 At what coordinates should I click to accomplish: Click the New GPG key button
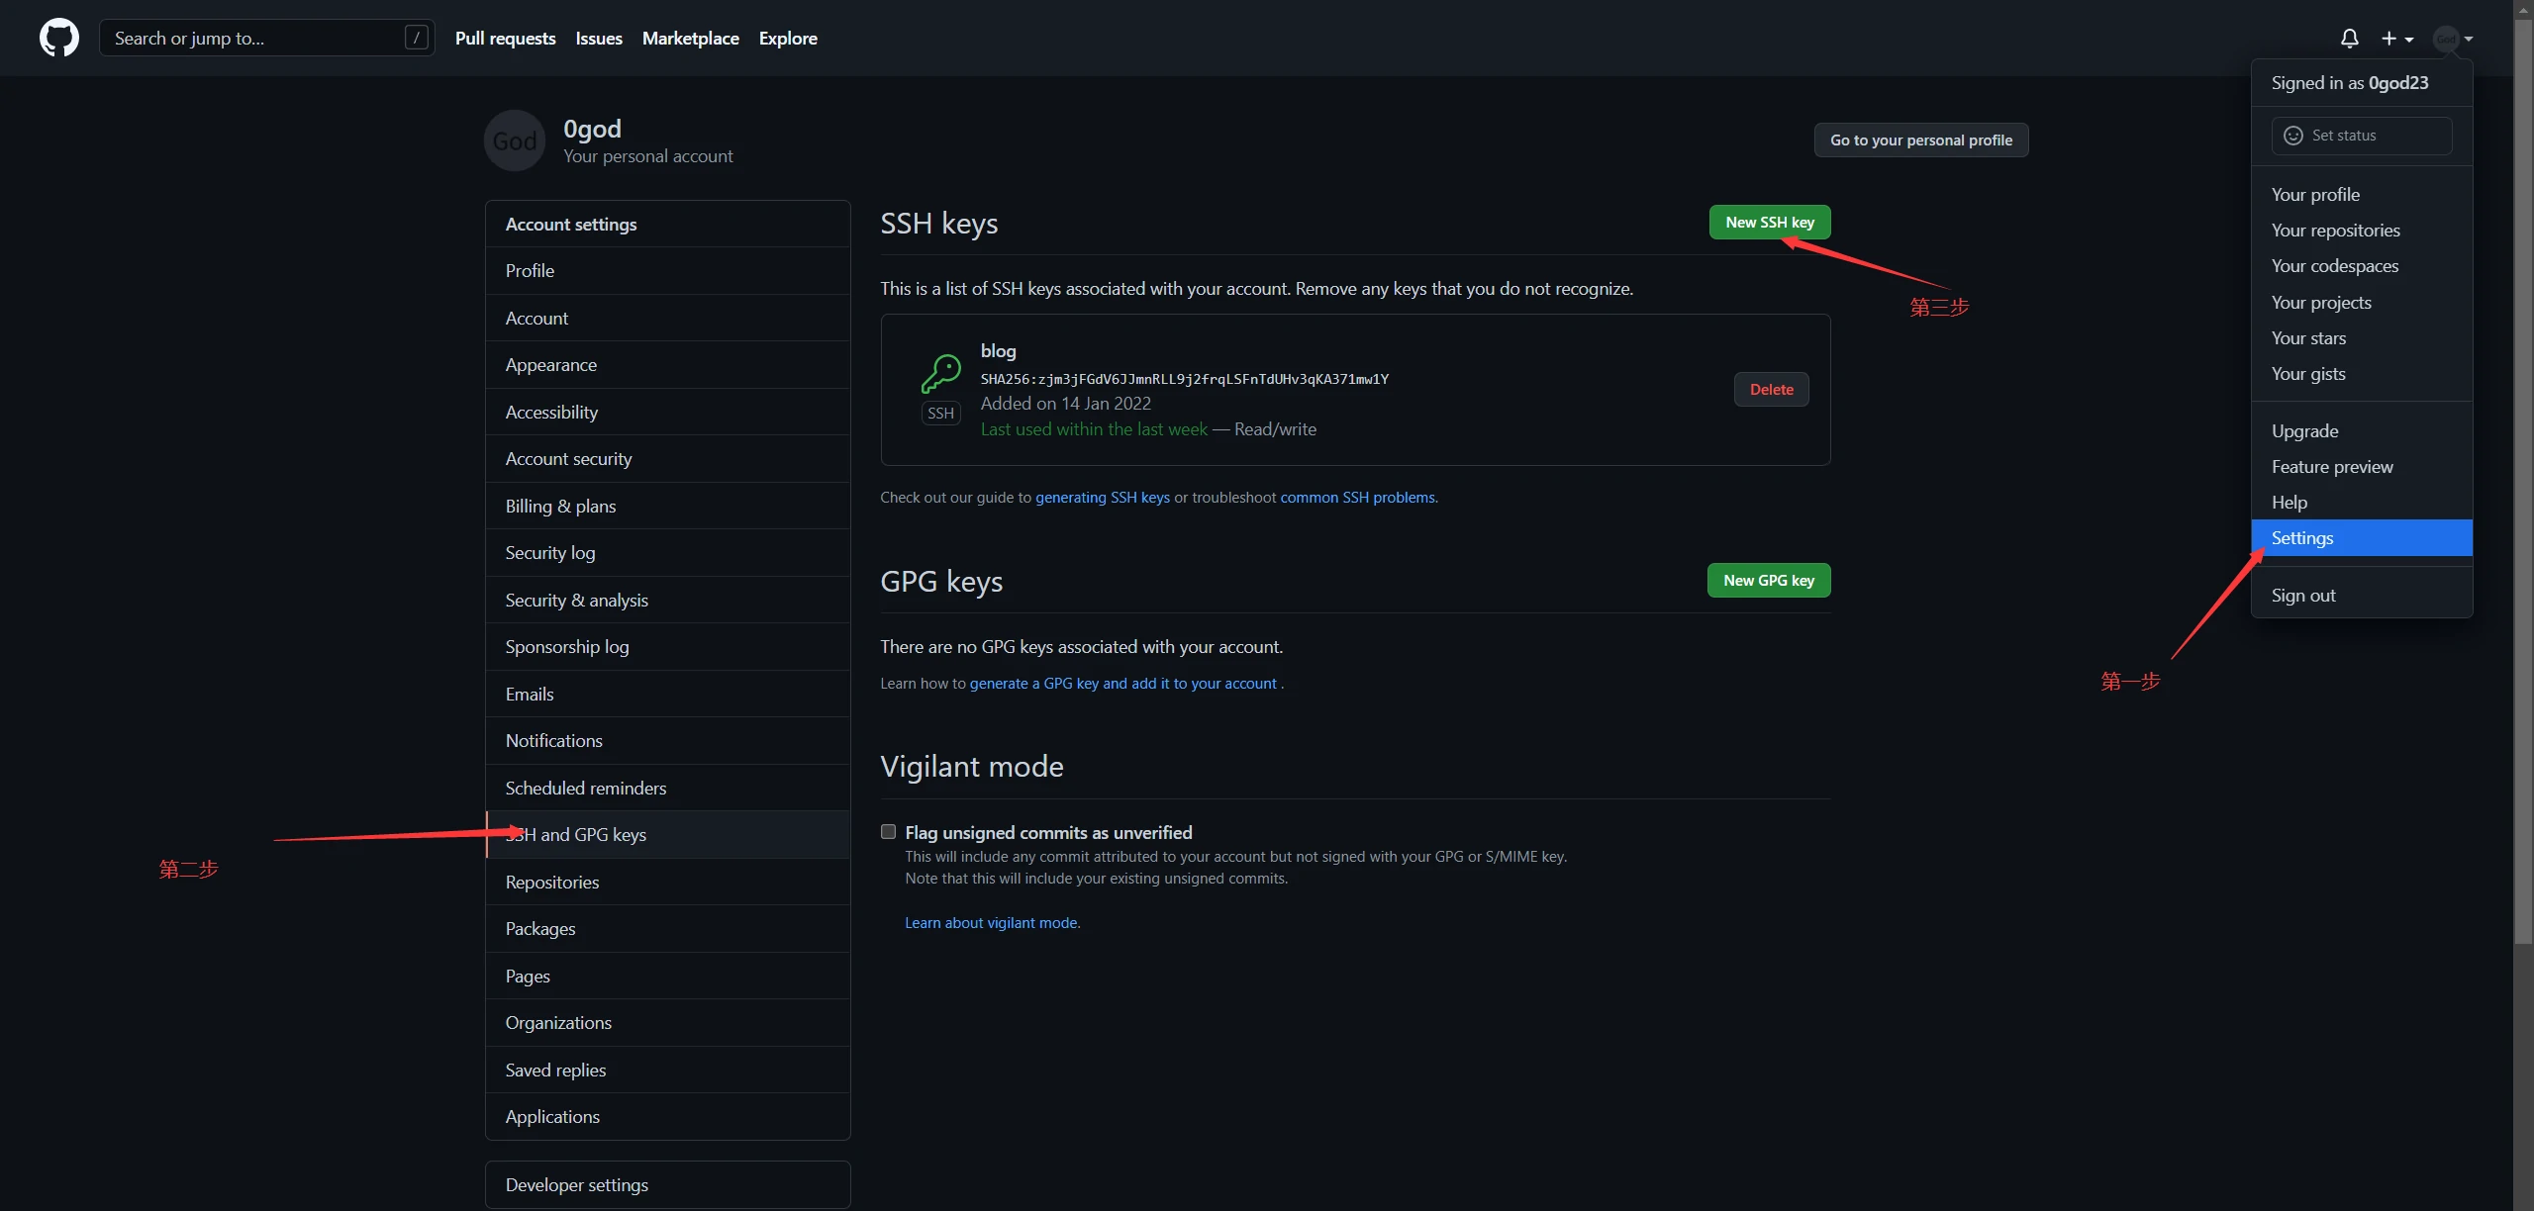(1768, 581)
